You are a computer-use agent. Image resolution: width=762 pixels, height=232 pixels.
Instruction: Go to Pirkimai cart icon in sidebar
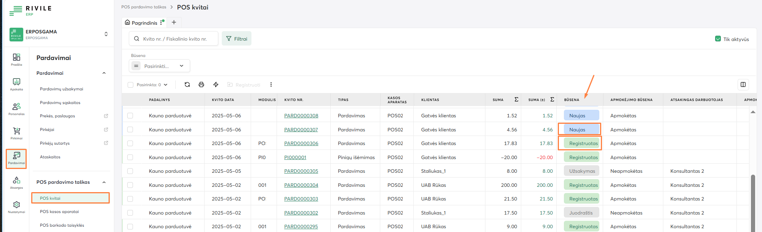[16, 133]
